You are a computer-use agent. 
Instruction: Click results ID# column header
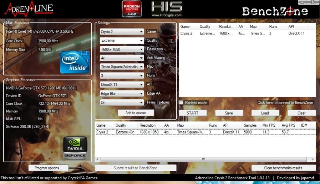pyautogui.click(x=307, y=125)
